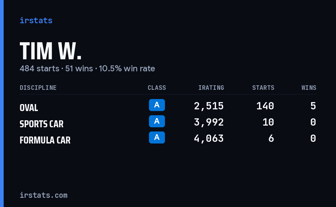Select the Oval discipline row label
This screenshot has width=336, height=207.
pyautogui.click(x=29, y=108)
